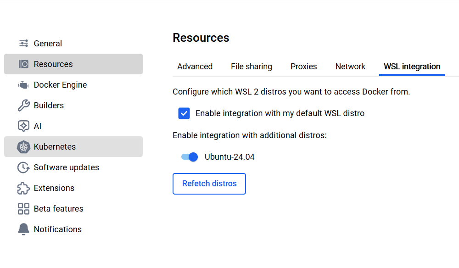459x268 pixels.
Task: Click 'Configure which WSL 2 distros' description
Action: pos(291,92)
